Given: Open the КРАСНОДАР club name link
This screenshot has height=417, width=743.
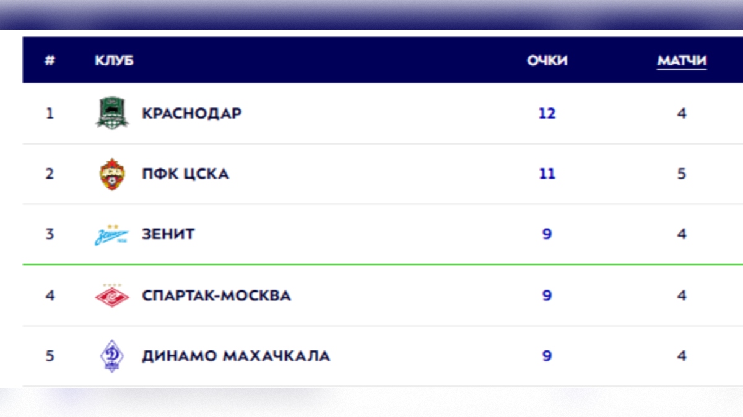Looking at the screenshot, I should click(x=192, y=114).
